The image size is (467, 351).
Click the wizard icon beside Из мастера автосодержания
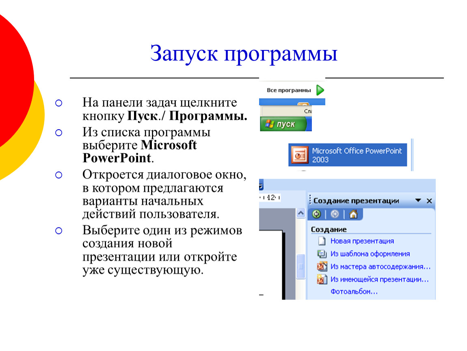(x=322, y=266)
